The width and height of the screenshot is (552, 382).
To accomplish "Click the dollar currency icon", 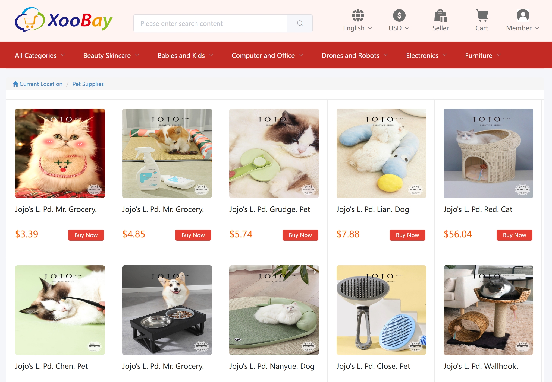I will (399, 15).
